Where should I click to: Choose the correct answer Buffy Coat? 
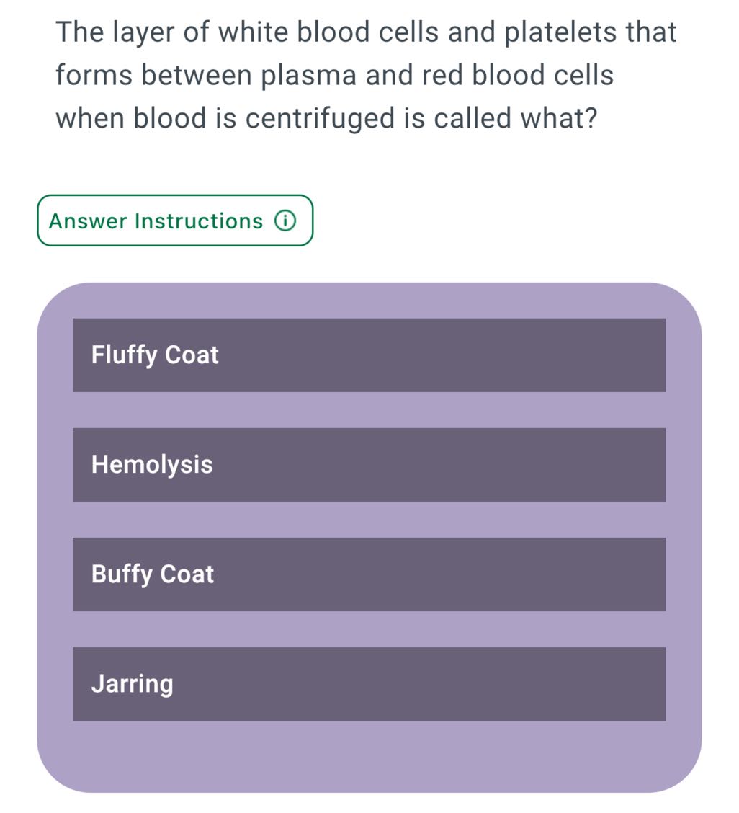click(369, 574)
